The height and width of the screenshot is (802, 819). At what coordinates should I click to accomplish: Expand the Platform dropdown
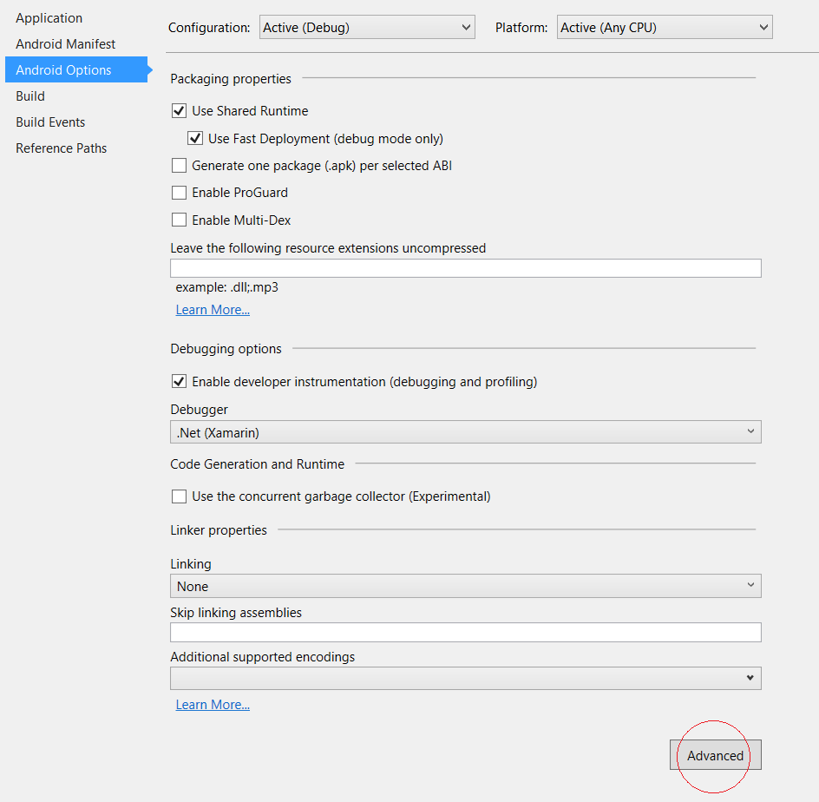(664, 28)
